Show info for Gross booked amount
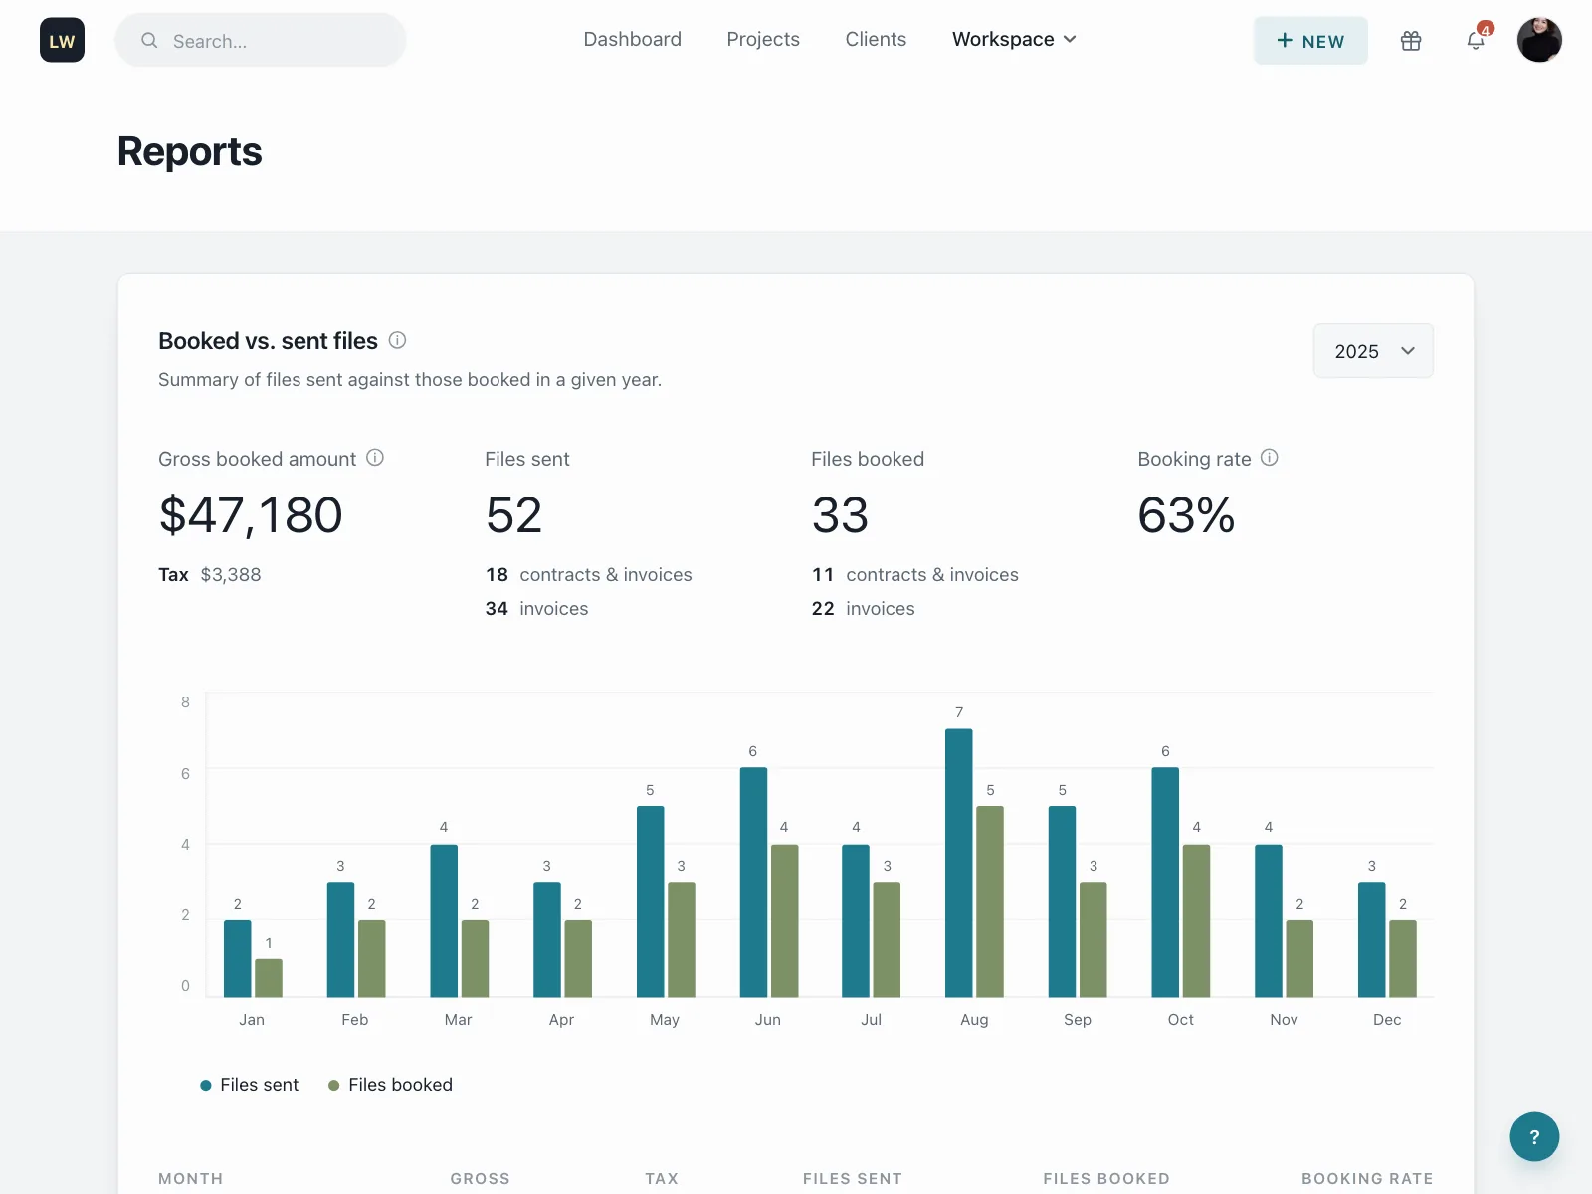The image size is (1592, 1194). coord(375,458)
